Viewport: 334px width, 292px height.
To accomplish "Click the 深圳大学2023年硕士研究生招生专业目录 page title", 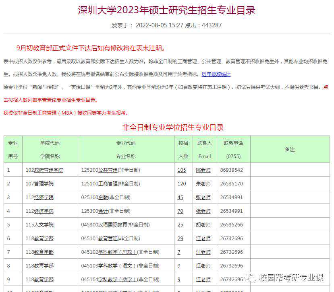I will click(x=167, y=10).
